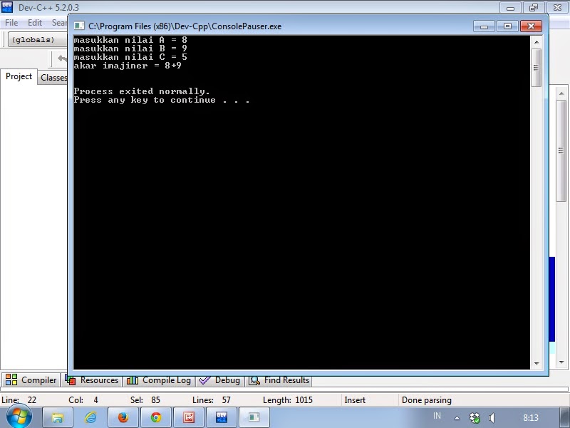Click the Lines: 57 status entry
The height and width of the screenshot is (428, 570).
(212, 400)
